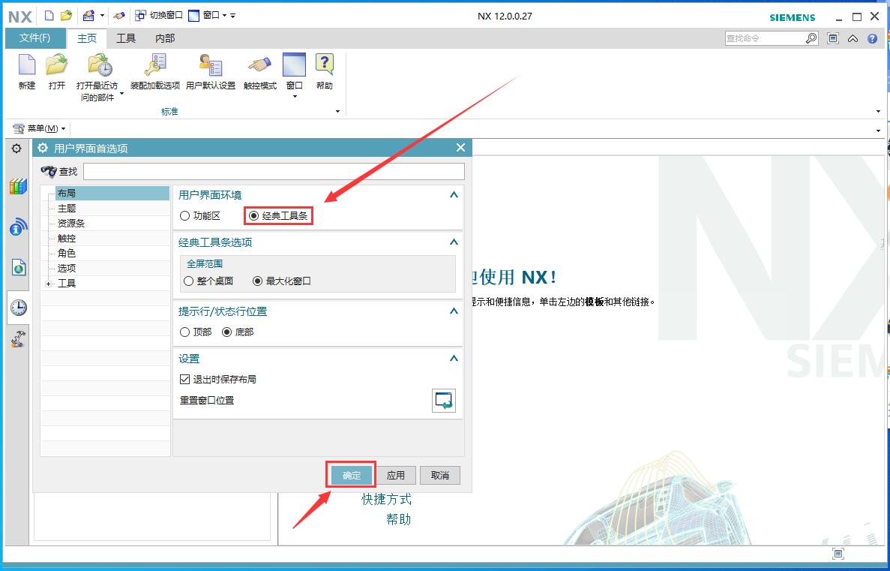Image resolution: width=890 pixels, height=571 pixels.
Task: Switch to the 工具 ribbon tab
Action: tap(126, 38)
